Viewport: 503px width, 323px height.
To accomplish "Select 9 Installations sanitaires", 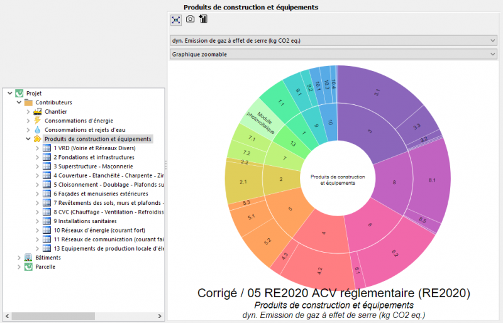I will [x=85, y=221].
